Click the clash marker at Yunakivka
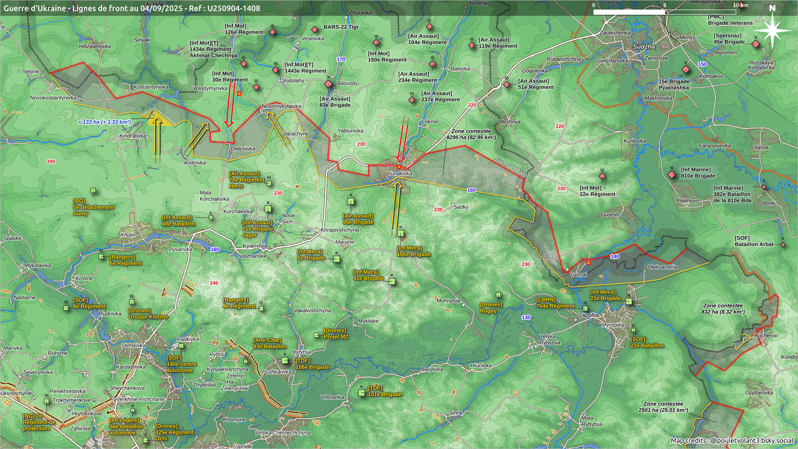This screenshot has width=798, height=449. pyautogui.click(x=399, y=167)
